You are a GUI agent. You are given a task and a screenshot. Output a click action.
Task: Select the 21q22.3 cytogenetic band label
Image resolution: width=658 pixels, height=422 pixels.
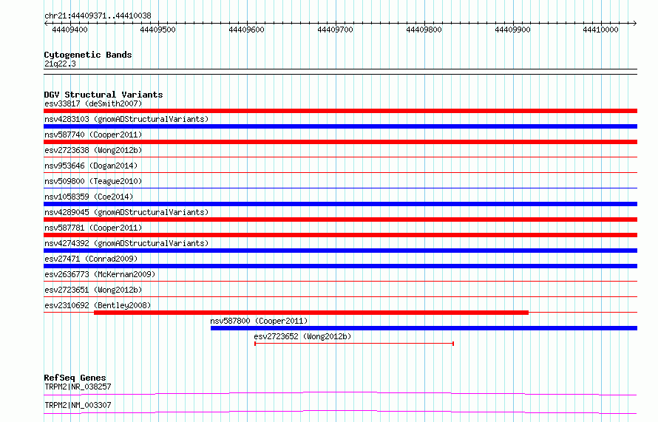(60, 64)
